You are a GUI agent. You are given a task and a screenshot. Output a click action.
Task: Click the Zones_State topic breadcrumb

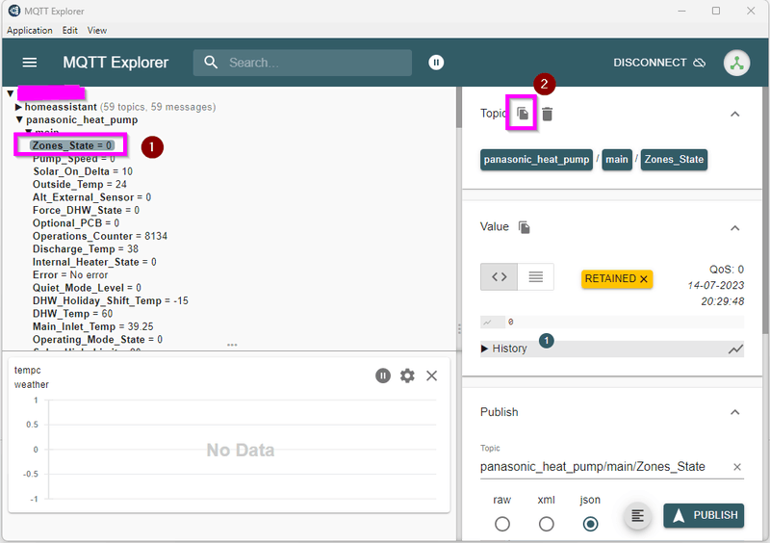(674, 160)
